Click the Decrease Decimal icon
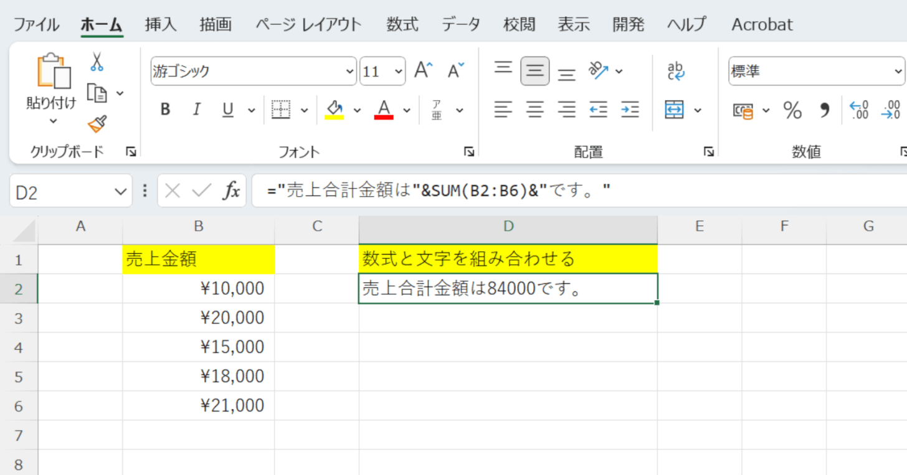 click(x=891, y=111)
